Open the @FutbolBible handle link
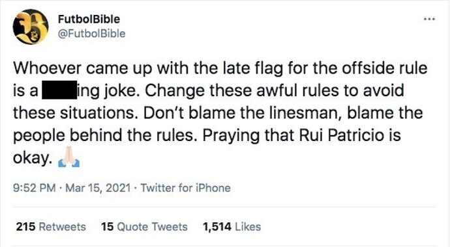The width and height of the screenshot is (450, 247). point(91,34)
